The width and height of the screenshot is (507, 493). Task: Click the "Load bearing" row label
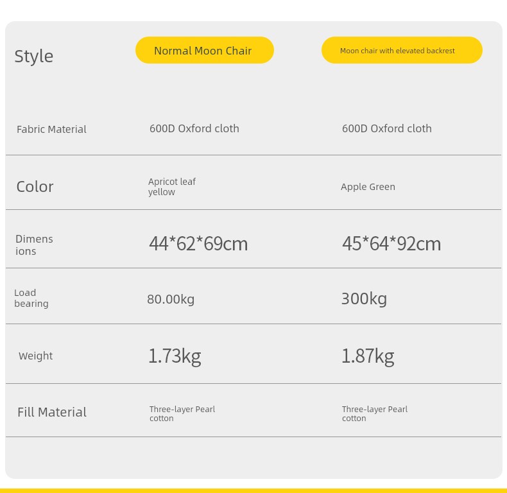click(x=31, y=298)
